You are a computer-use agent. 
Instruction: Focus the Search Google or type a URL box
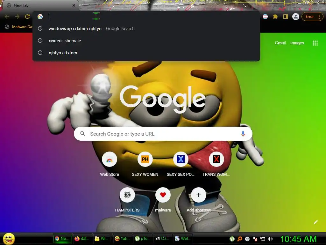pyautogui.click(x=163, y=134)
